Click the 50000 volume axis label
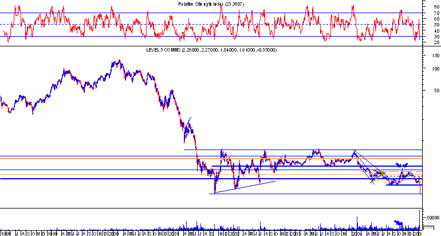The width and height of the screenshot is (441, 236). [432, 218]
